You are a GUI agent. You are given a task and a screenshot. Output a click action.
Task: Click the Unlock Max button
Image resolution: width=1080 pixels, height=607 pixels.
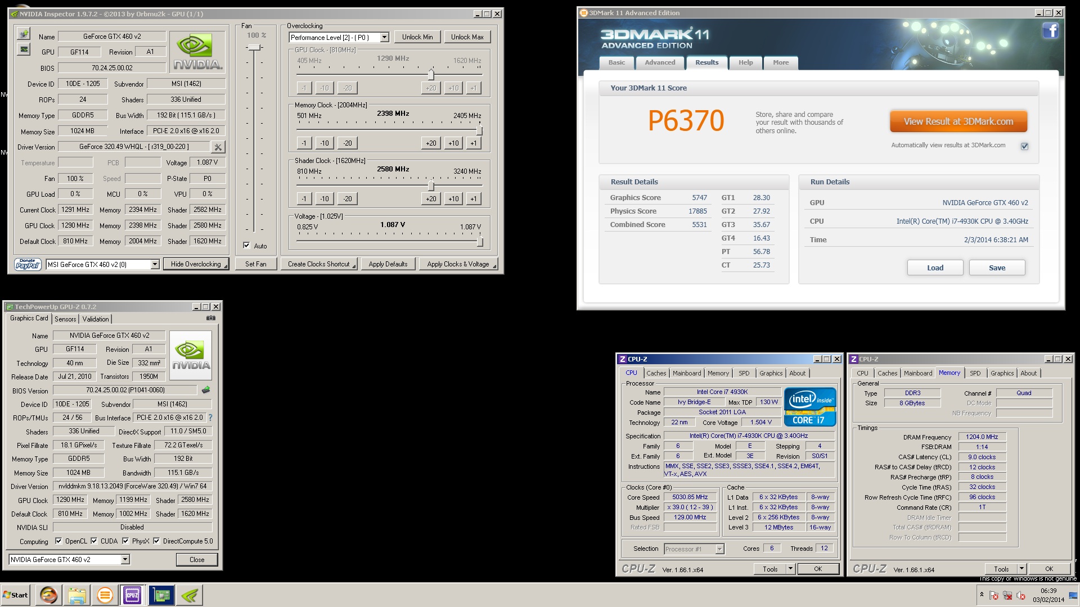[467, 37]
